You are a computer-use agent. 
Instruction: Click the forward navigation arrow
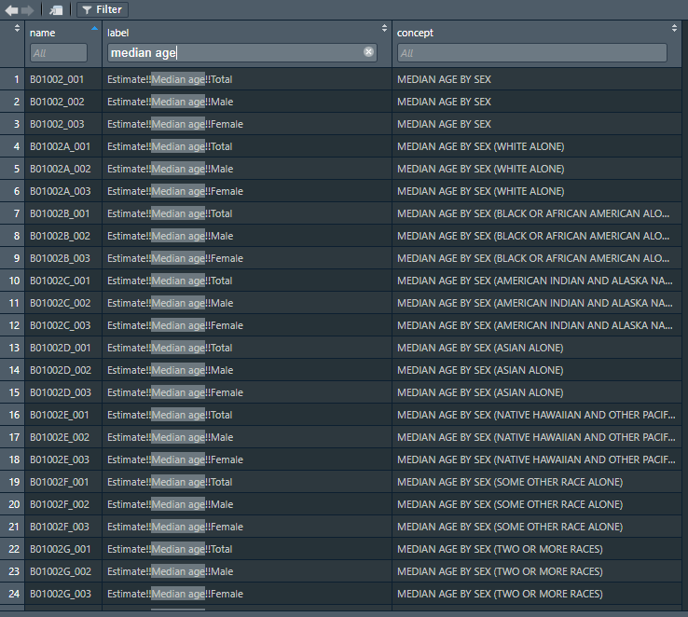(27, 9)
